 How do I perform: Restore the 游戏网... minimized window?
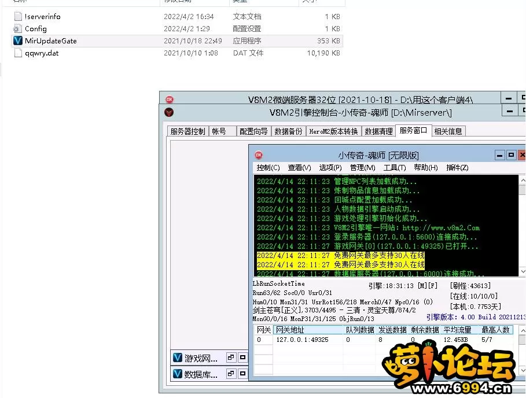coord(231,358)
